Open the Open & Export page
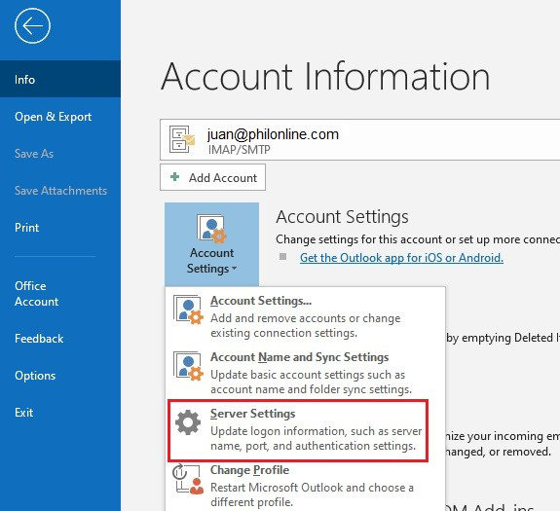Screen dimensions: 560x511 coord(60,117)
